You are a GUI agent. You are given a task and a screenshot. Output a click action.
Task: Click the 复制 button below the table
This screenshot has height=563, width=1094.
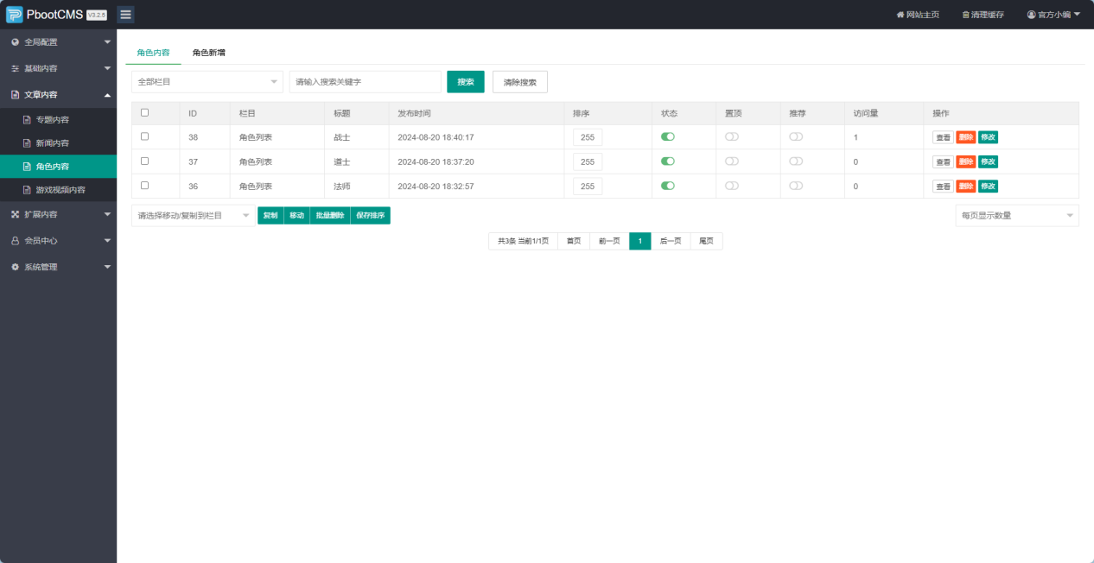270,215
